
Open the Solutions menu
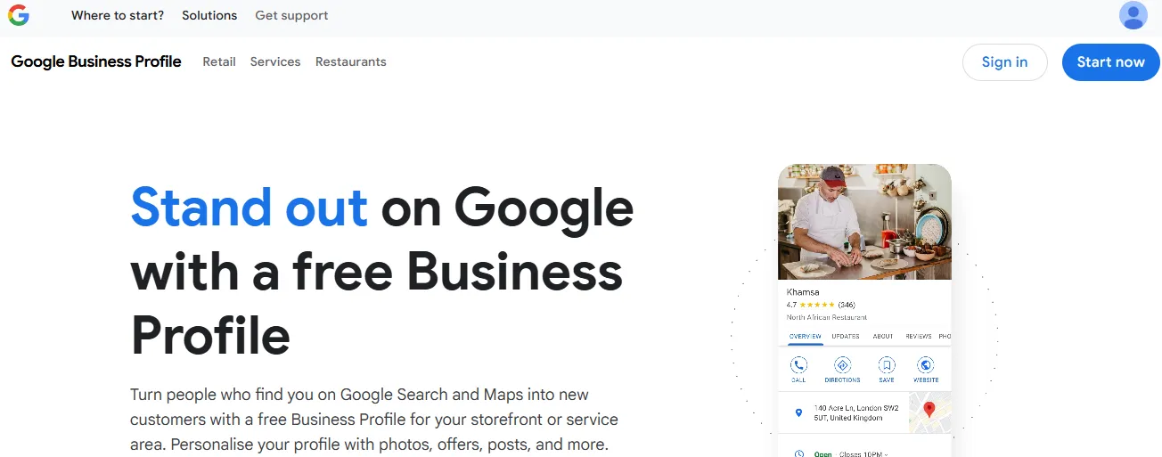209,15
